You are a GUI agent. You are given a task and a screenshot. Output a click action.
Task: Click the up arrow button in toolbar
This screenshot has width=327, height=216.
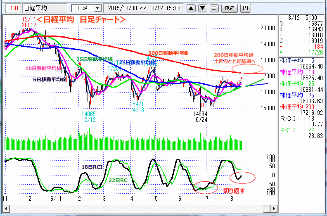[x=192, y=8]
